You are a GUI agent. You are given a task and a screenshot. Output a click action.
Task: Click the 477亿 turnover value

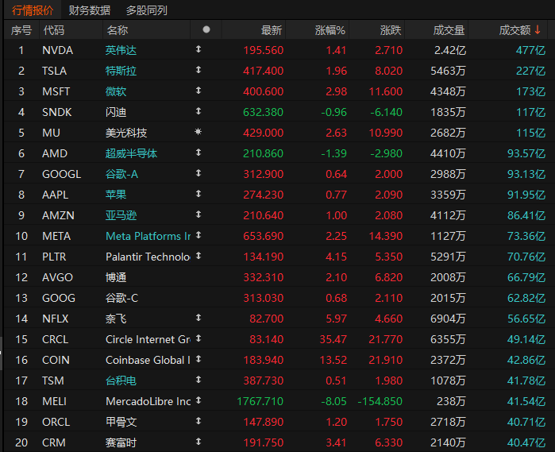(530, 50)
